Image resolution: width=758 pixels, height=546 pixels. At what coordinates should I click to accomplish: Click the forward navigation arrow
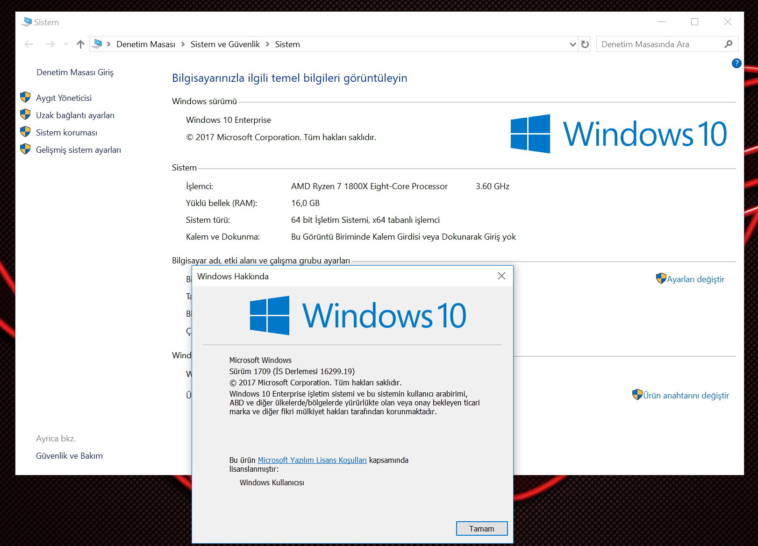pyautogui.click(x=50, y=44)
